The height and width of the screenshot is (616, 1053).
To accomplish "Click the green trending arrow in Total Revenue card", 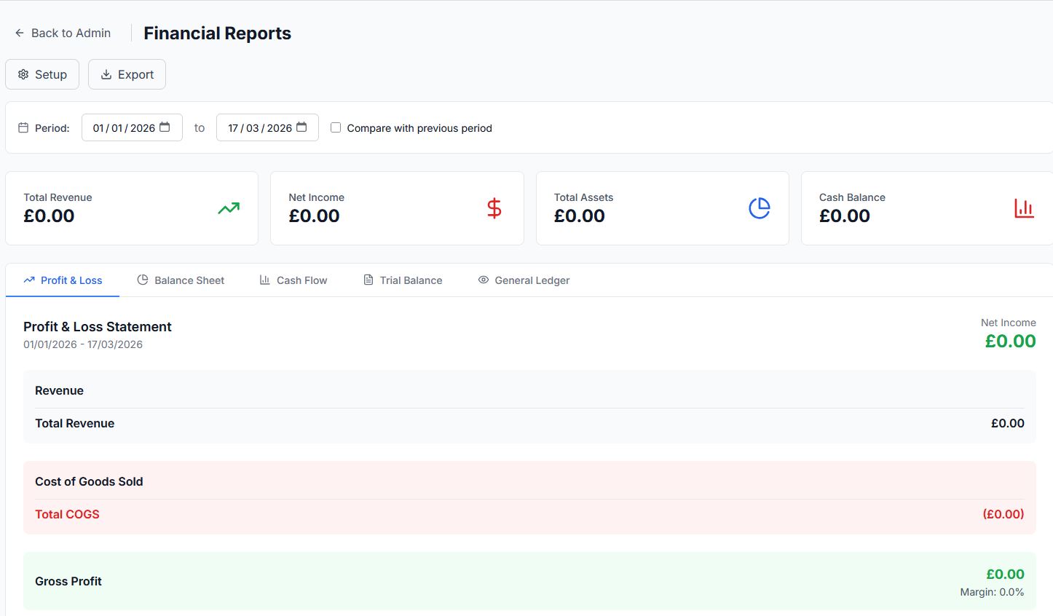I will [x=229, y=209].
